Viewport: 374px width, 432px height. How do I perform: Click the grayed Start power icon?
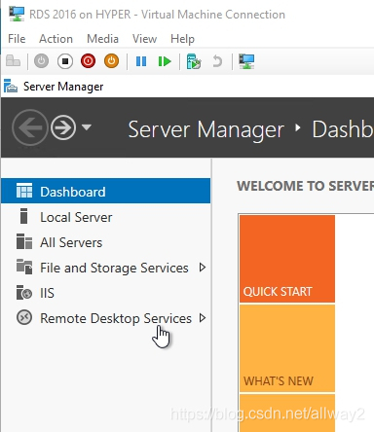point(41,61)
